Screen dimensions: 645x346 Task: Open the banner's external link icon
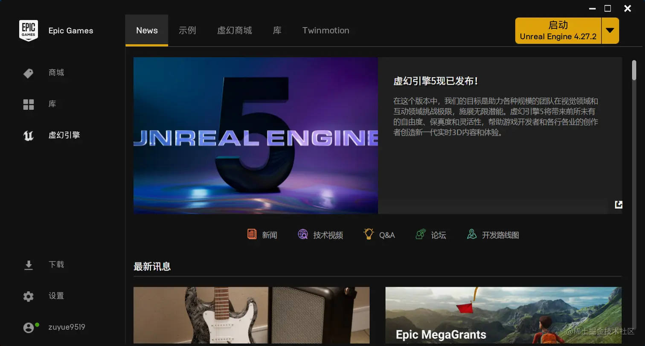coord(618,205)
